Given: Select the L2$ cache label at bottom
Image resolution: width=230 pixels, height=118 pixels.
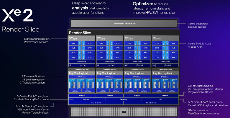Looking at the screenshot, I should point(124,112).
